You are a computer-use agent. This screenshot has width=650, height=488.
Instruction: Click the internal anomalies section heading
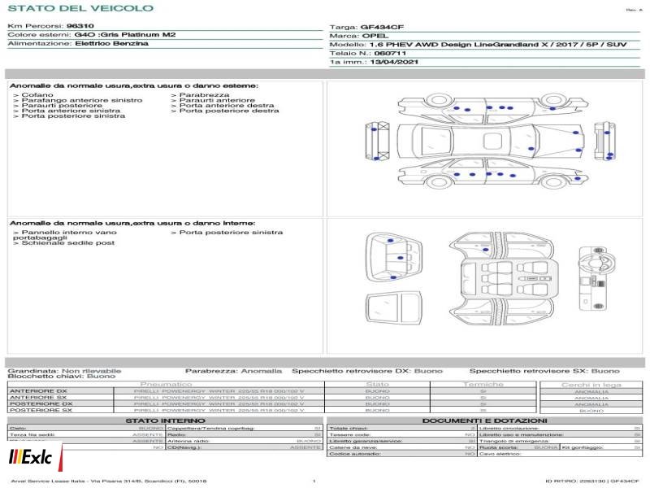(x=132, y=223)
